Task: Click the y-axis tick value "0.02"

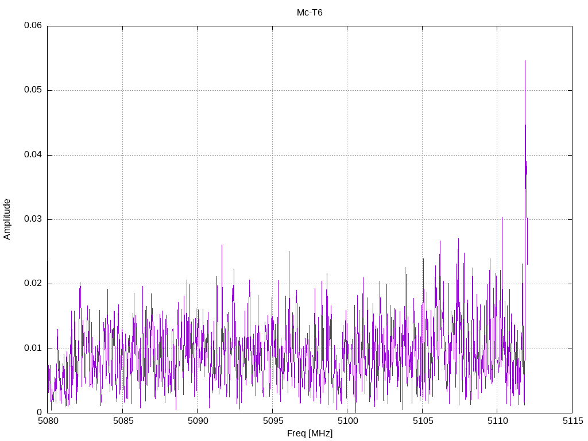Action: click(x=33, y=284)
